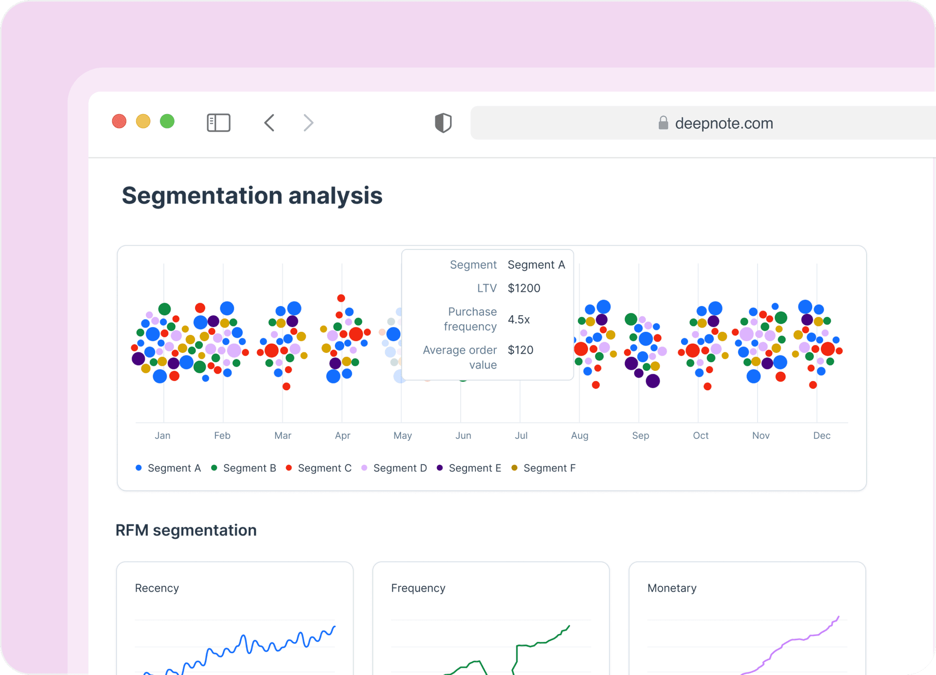Open the Frequency chart card
This screenshot has width=936, height=675.
point(490,619)
